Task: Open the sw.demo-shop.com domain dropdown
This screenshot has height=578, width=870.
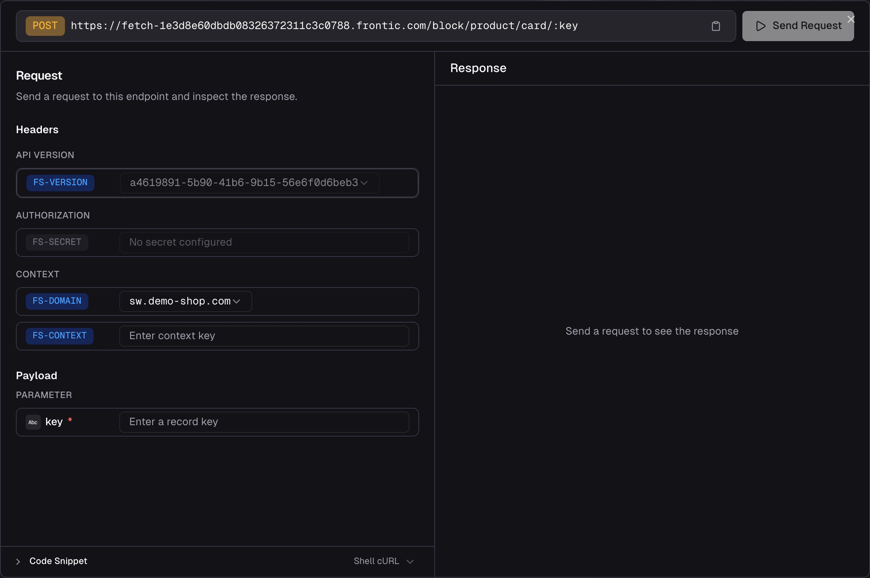Action: click(185, 301)
